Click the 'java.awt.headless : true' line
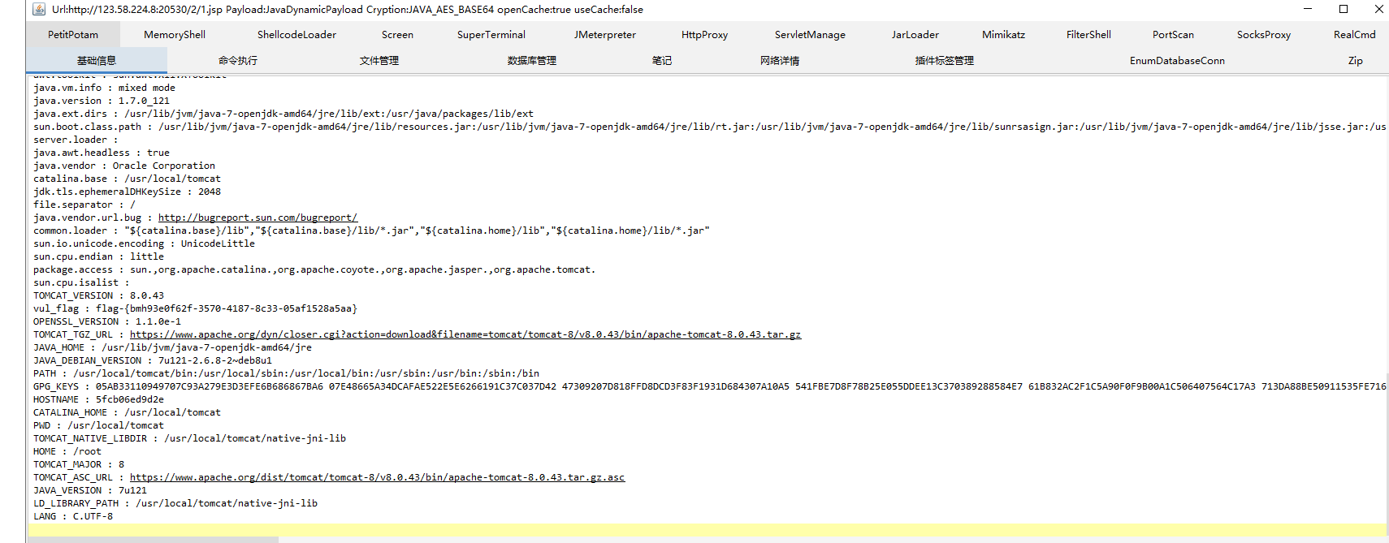1389x543 pixels. pyautogui.click(x=102, y=153)
